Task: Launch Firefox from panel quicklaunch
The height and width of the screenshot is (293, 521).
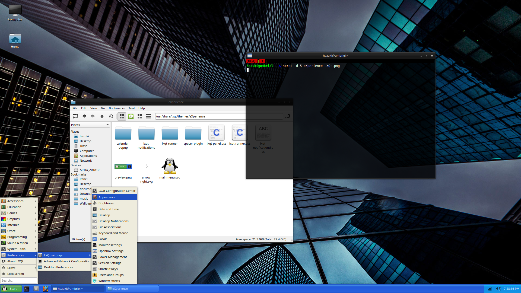Action: 46,289
